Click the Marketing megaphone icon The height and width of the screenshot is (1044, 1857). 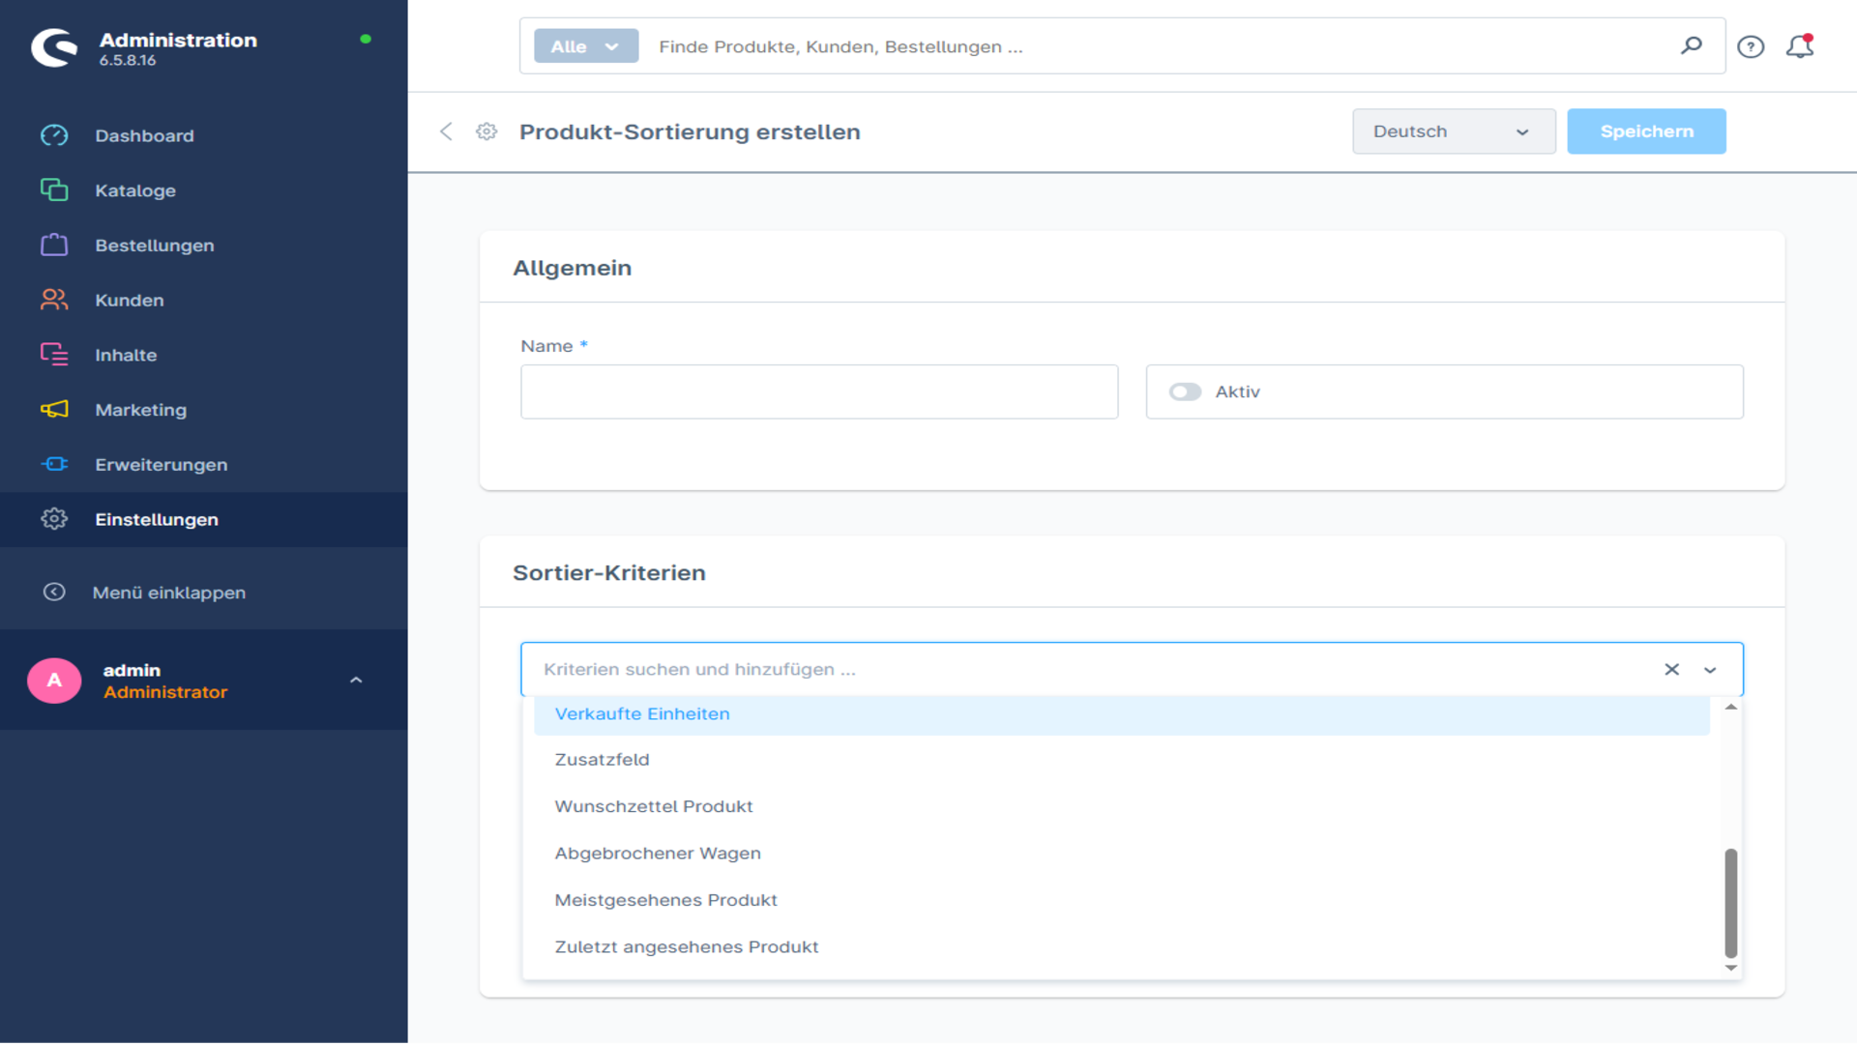(54, 410)
